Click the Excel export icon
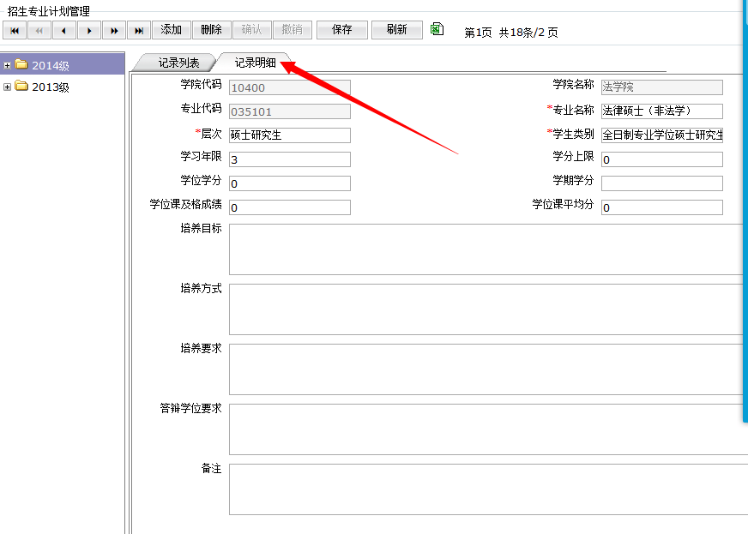Image resolution: width=748 pixels, height=534 pixels. click(437, 29)
